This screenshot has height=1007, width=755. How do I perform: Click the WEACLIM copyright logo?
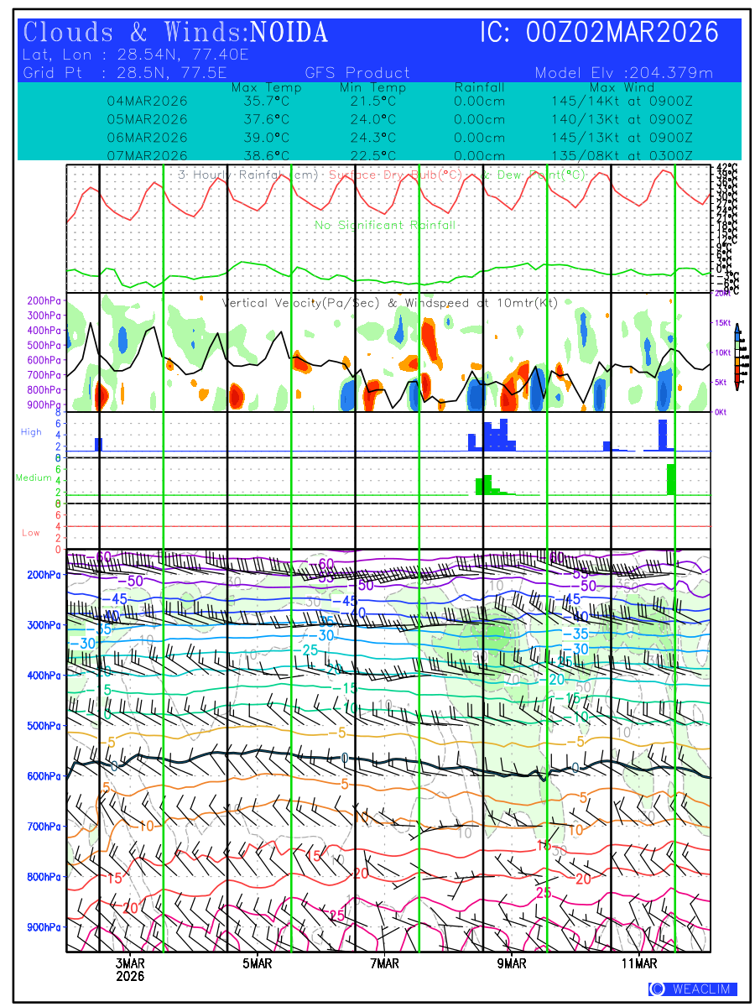[692, 989]
